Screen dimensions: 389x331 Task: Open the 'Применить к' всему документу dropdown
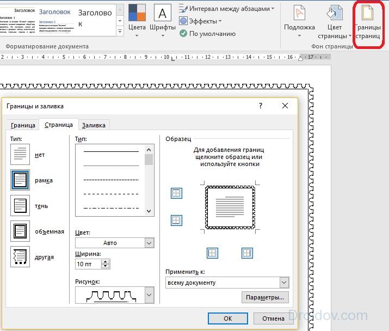point(283,283)
